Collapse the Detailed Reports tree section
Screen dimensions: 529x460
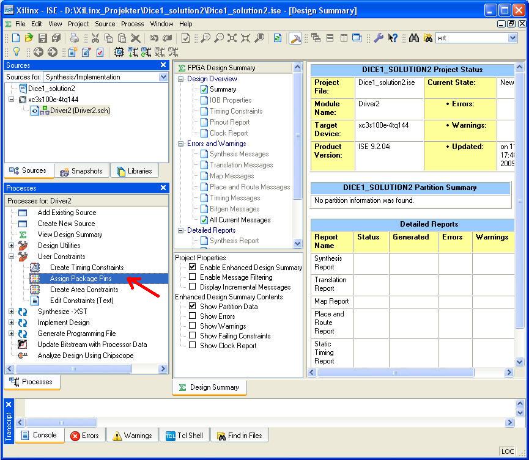point(181,230)
